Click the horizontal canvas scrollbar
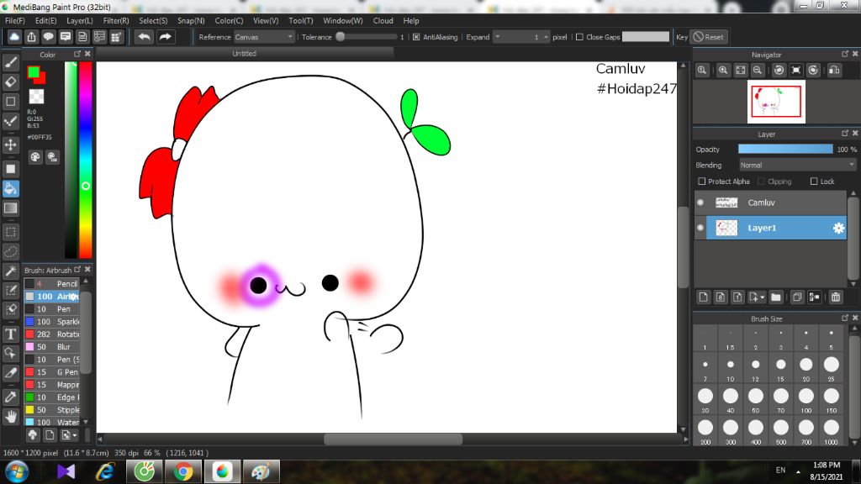861x484 pixels. [393, 439]
